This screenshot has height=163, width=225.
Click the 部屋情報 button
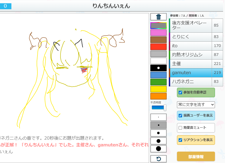tap(196, 156)
